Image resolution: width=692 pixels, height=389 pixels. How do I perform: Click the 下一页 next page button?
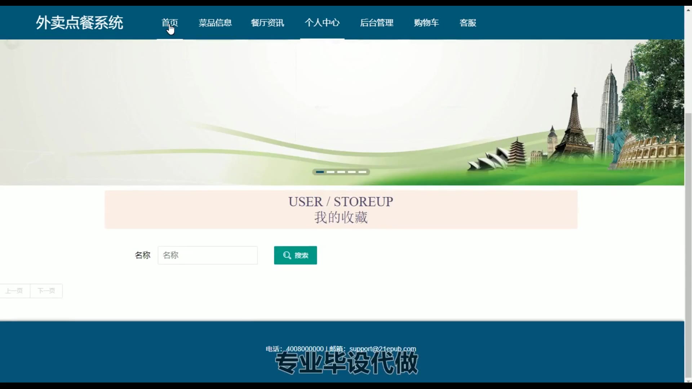tap(46, 291)
